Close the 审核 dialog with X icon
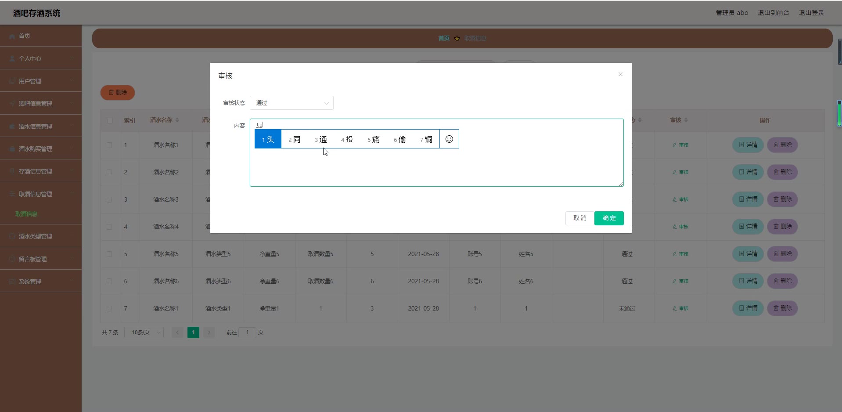Viewport: 842px width, 412px height. (620, 74)
